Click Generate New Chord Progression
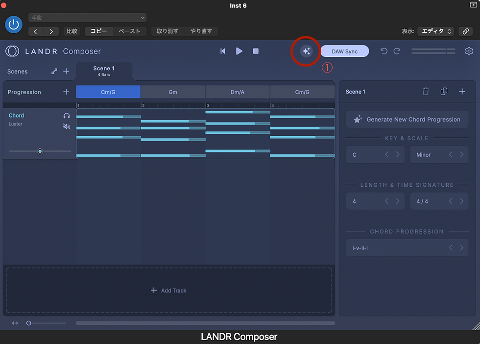Viewport: 480px width, 344px height. click(x=407, y=120)
